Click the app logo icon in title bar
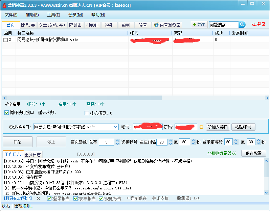270x211 pixels. click(x=4, y=5)
